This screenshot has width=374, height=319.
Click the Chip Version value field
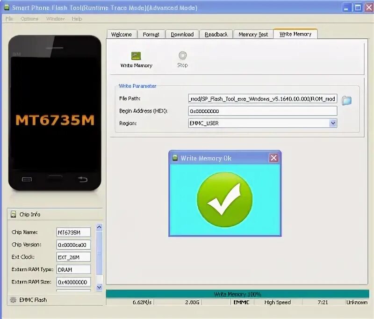tap(73, 245)
